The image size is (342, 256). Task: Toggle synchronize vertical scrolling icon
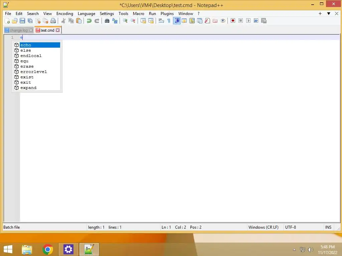tap(143, 21)
